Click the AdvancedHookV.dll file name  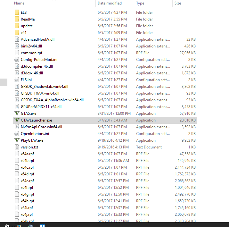[x=37, y=39]
